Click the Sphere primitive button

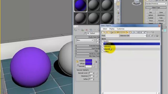click(151, 15)
